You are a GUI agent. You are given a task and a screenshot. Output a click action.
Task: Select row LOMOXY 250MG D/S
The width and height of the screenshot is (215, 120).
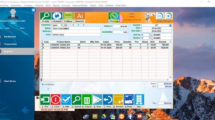click(x=105, y=48)
